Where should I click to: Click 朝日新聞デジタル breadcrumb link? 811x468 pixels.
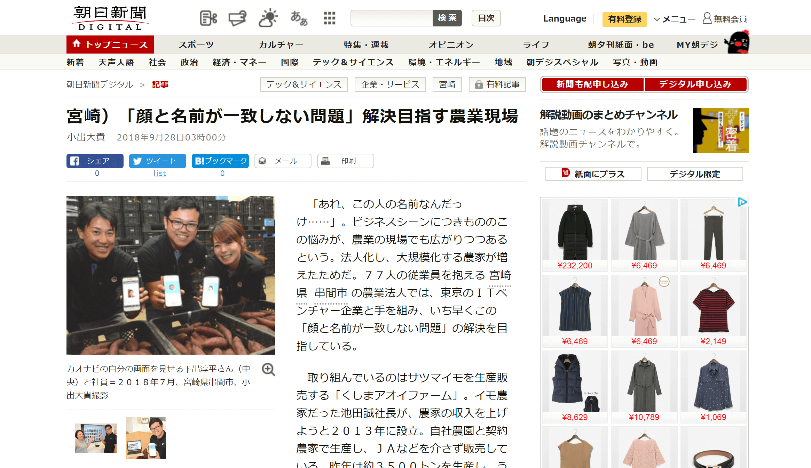point(100,84)
